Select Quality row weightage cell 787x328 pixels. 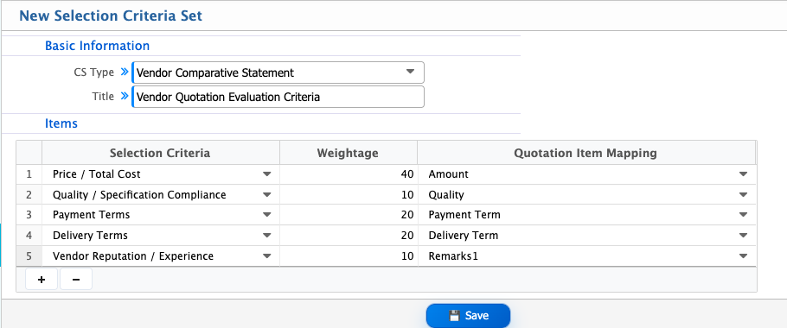[x=349, y=195]
